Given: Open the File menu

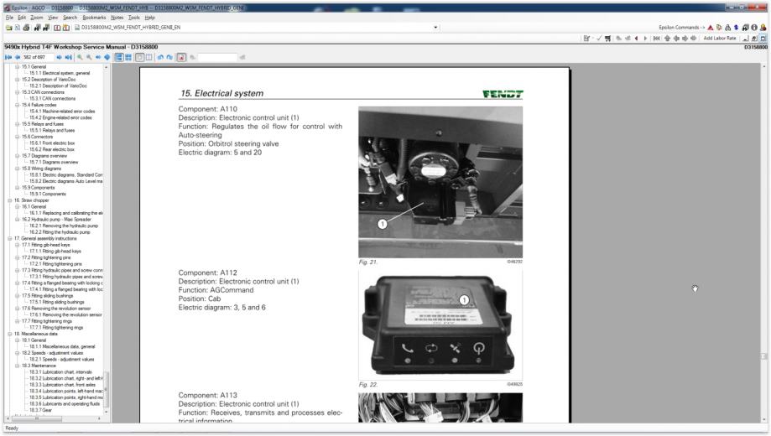Looking at the screenshot, I should coord(9,18).
